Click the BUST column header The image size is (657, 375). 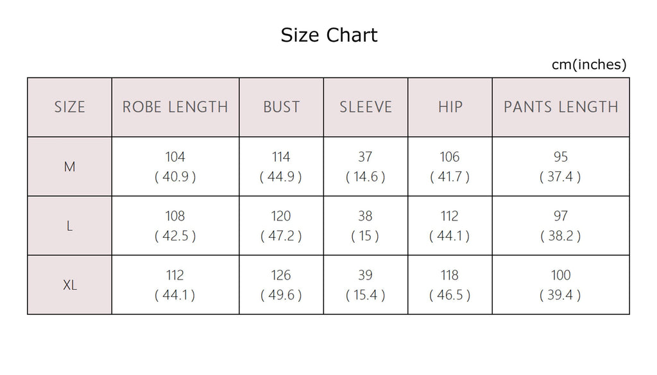tap(281, 107)
